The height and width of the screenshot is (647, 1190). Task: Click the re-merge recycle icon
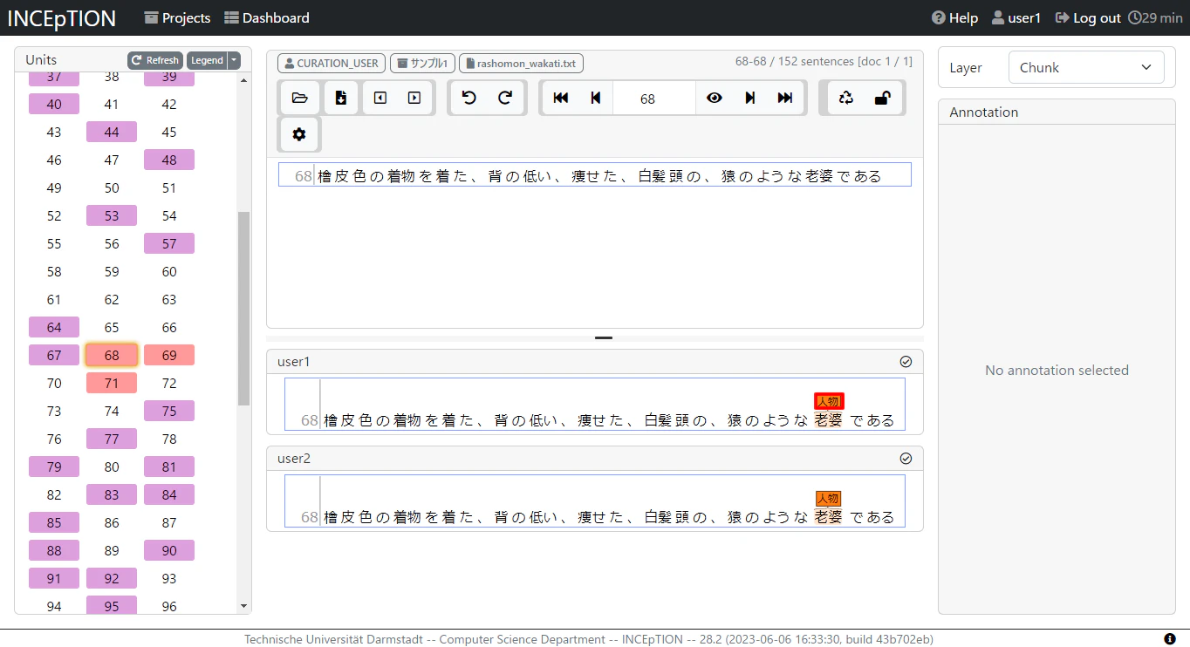tap(845, 98)
